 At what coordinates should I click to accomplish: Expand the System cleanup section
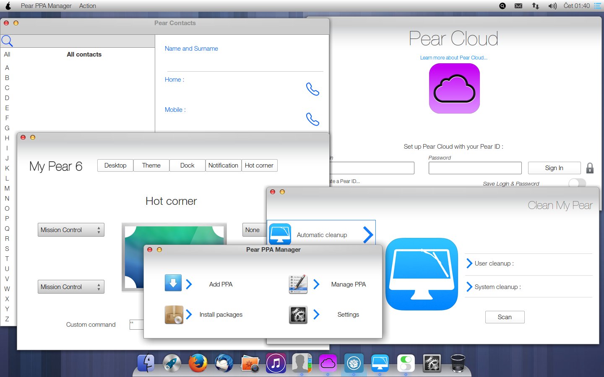tap(469, 287)
